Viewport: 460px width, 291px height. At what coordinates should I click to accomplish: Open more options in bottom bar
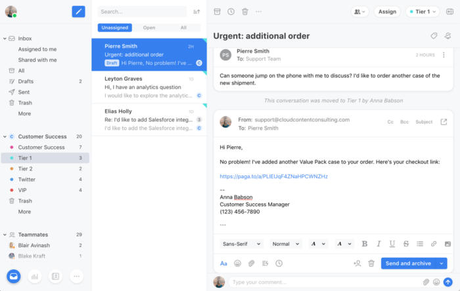tap(77, 277)
